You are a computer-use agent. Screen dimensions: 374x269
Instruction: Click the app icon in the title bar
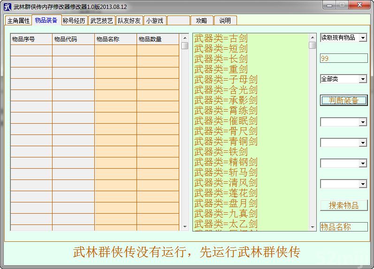click(8, 7)
